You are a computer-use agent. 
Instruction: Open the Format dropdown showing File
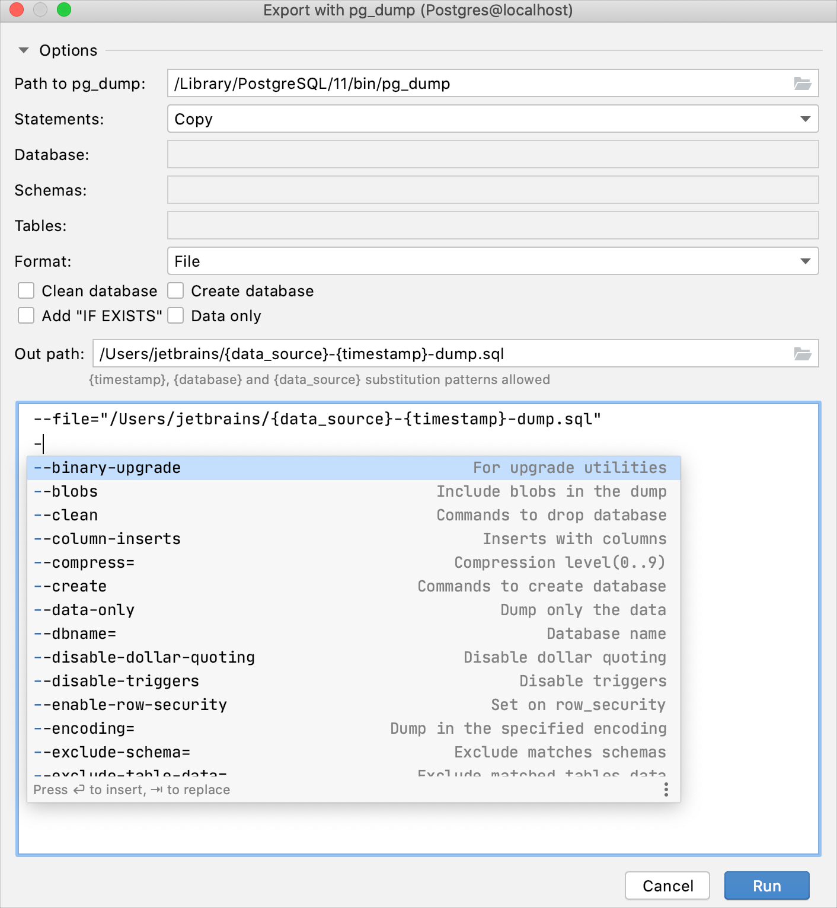pos(805,261)
